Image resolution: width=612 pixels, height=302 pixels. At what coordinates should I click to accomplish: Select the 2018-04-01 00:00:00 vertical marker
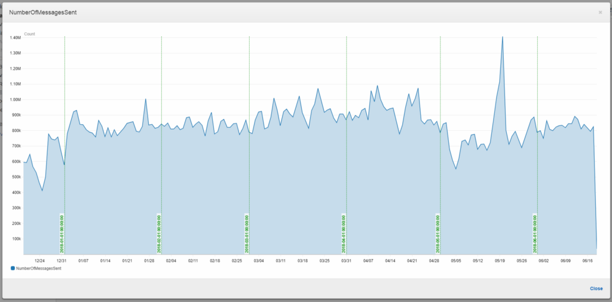point(344,233)
